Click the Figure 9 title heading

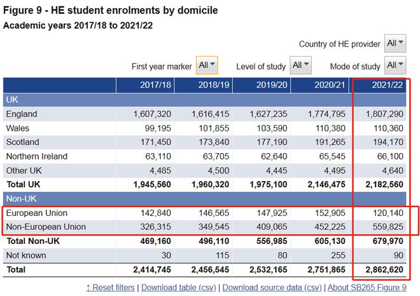pos(110,10)
